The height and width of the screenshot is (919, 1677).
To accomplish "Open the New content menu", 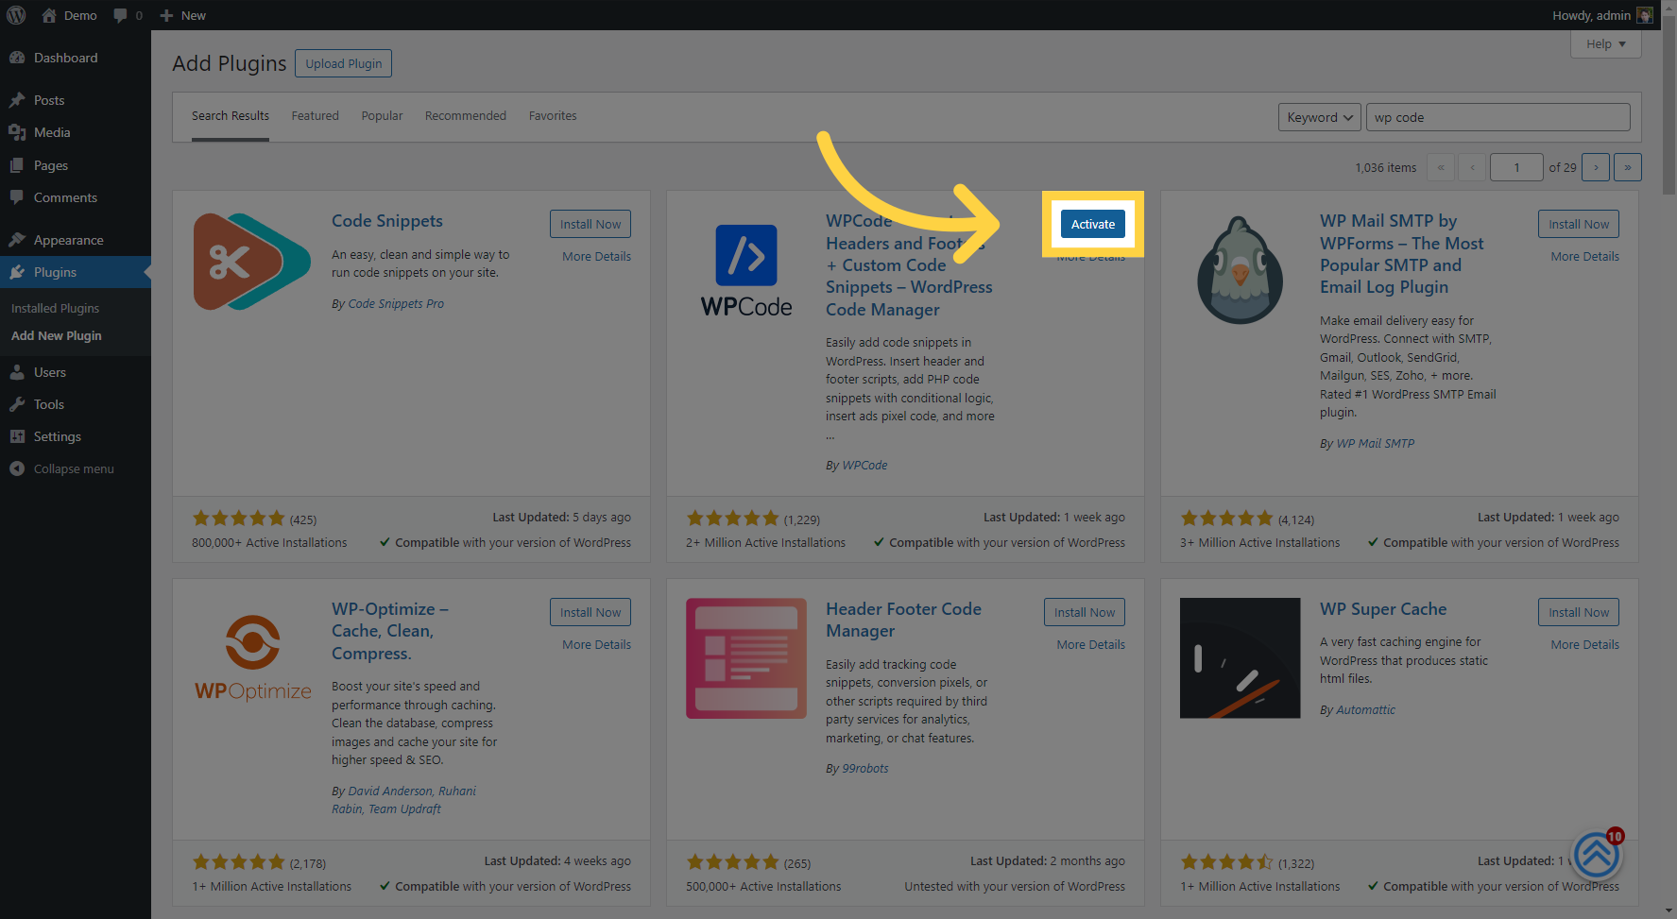I will (x=183, y=15).
